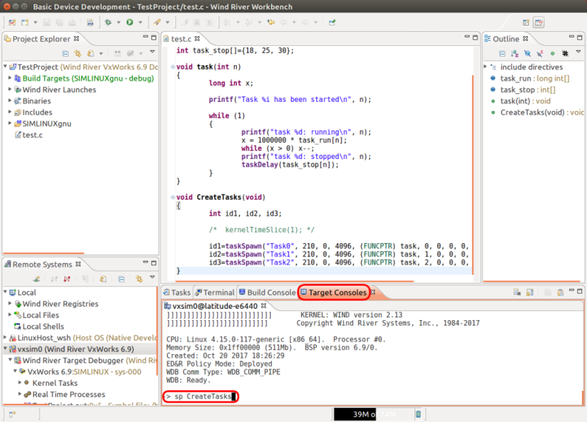Screen dimensions: 587x422
Task: Open the New wizard dropdown arrow
Action: click(35, 23)
